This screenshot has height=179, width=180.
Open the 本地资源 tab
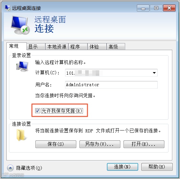click(57, 47)
